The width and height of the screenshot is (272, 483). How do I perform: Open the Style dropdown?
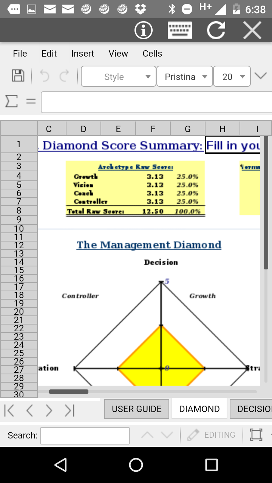coord(119,77)
